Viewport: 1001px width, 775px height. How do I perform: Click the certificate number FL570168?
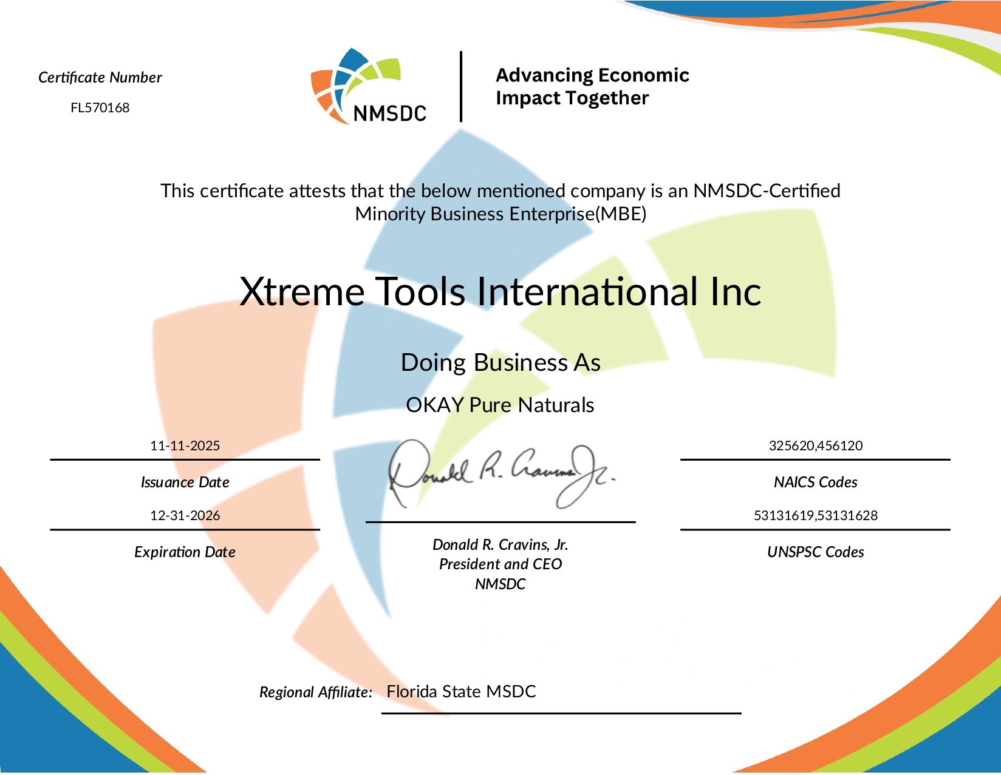[100, 108]
